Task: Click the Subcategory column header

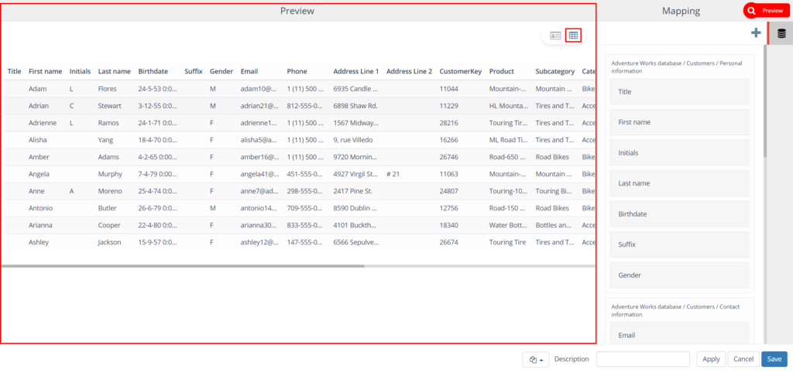Action: pos(555,72)
